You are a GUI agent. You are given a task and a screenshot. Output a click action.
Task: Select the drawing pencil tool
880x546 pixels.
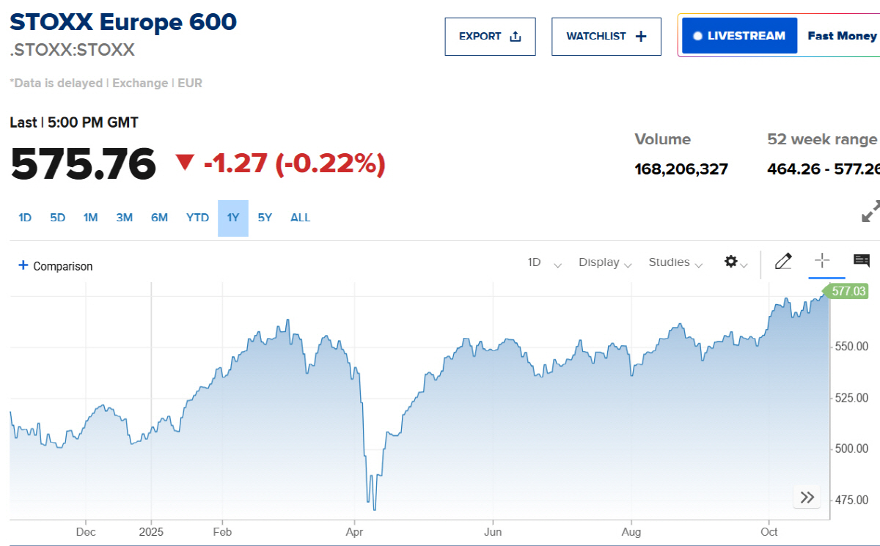783,261
